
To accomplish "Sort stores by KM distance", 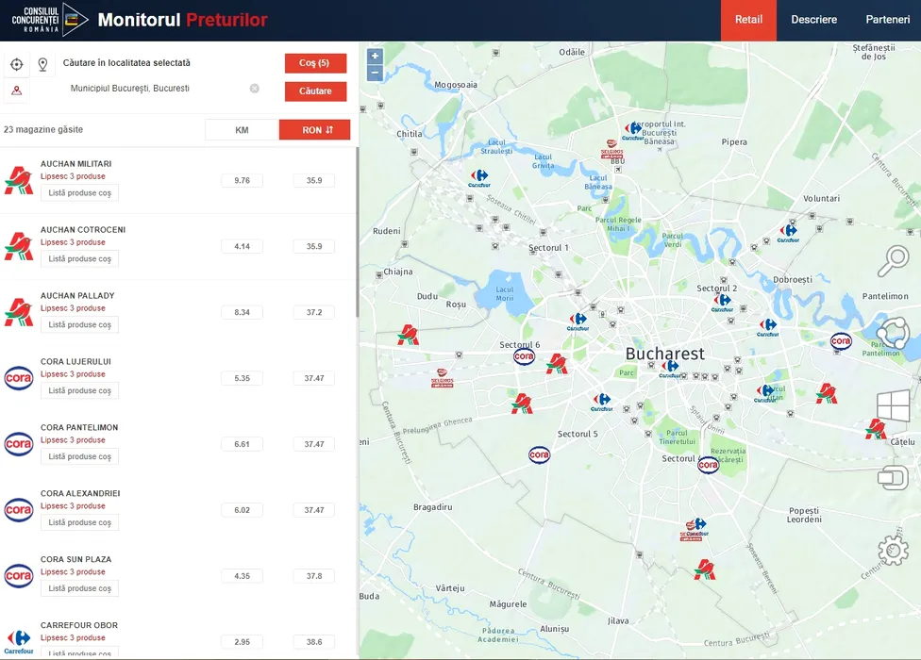I will click(x=242, y=130).
